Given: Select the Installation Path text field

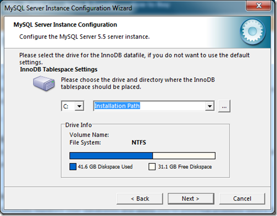Looking at the screenshot, I should [x=149, y=106].
